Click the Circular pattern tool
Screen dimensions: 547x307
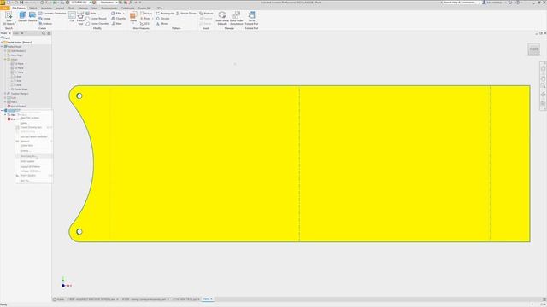pos(162,19)
